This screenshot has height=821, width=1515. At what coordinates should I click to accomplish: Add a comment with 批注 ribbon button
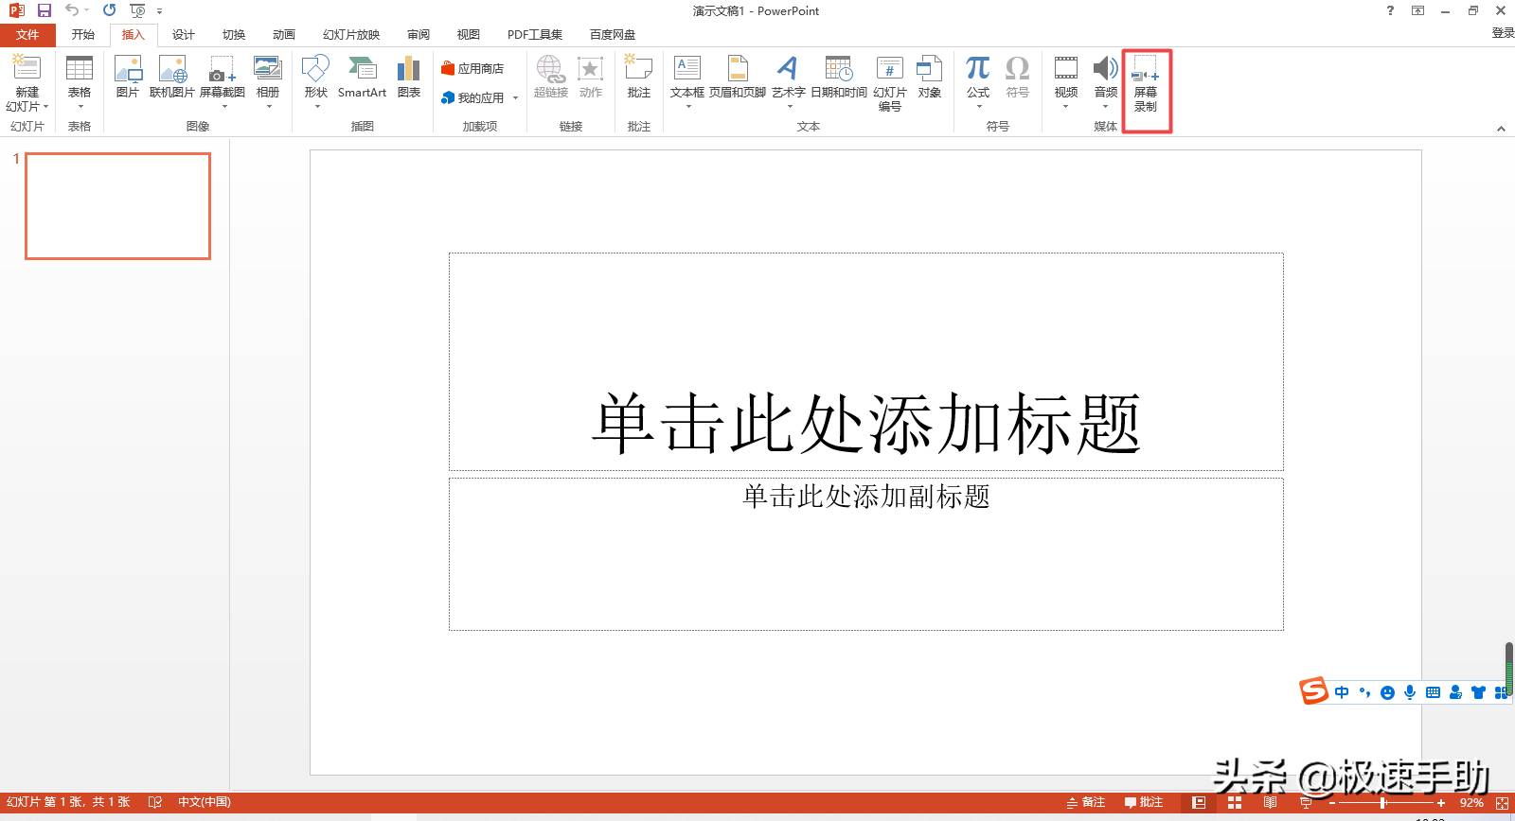pos(639,77)
